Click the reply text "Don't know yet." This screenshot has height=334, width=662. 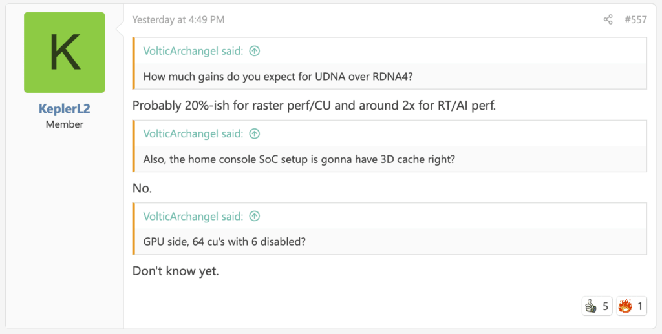(x=176, y=271)
